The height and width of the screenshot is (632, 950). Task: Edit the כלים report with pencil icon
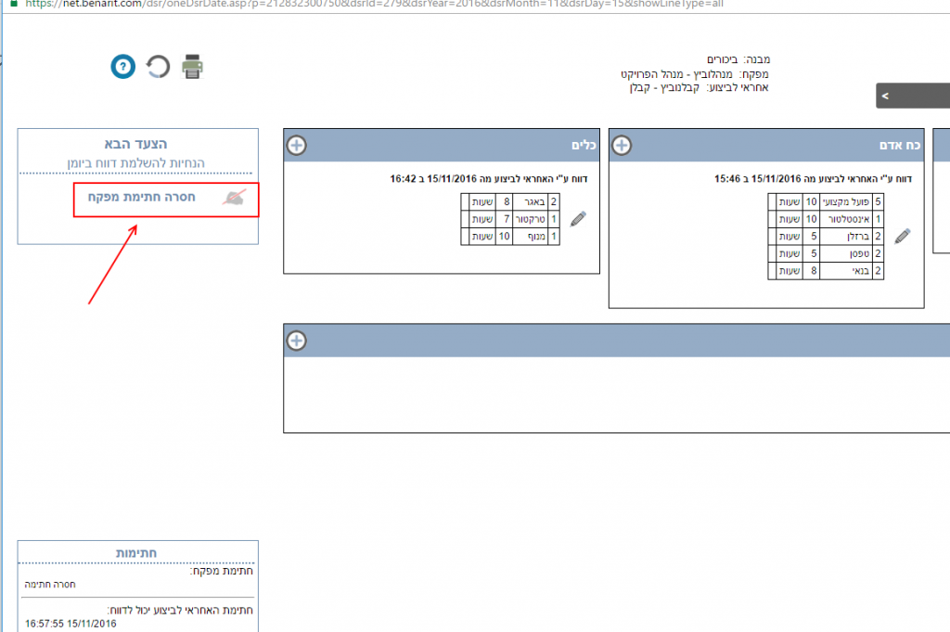(578, 219)
